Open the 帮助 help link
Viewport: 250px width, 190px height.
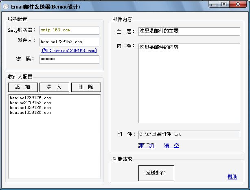pyautogui.click(x=232, y=177)
